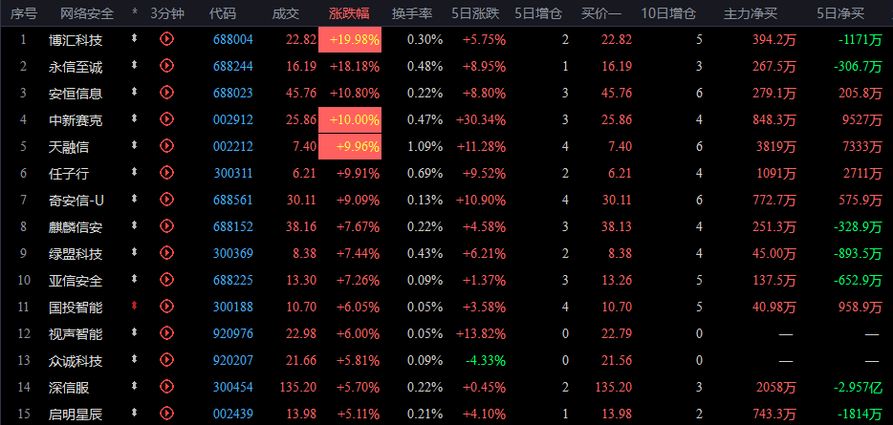Open 3-minute replay icon for 国投智能
Screen dimensions: 893x425
[x=166, y=307]
